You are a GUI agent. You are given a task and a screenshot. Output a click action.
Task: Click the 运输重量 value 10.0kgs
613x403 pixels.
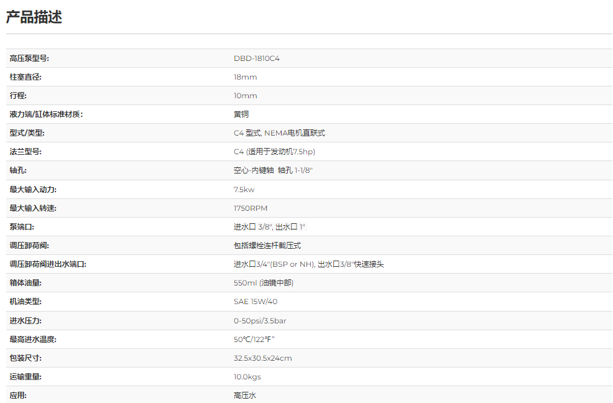tap(247, 377)
